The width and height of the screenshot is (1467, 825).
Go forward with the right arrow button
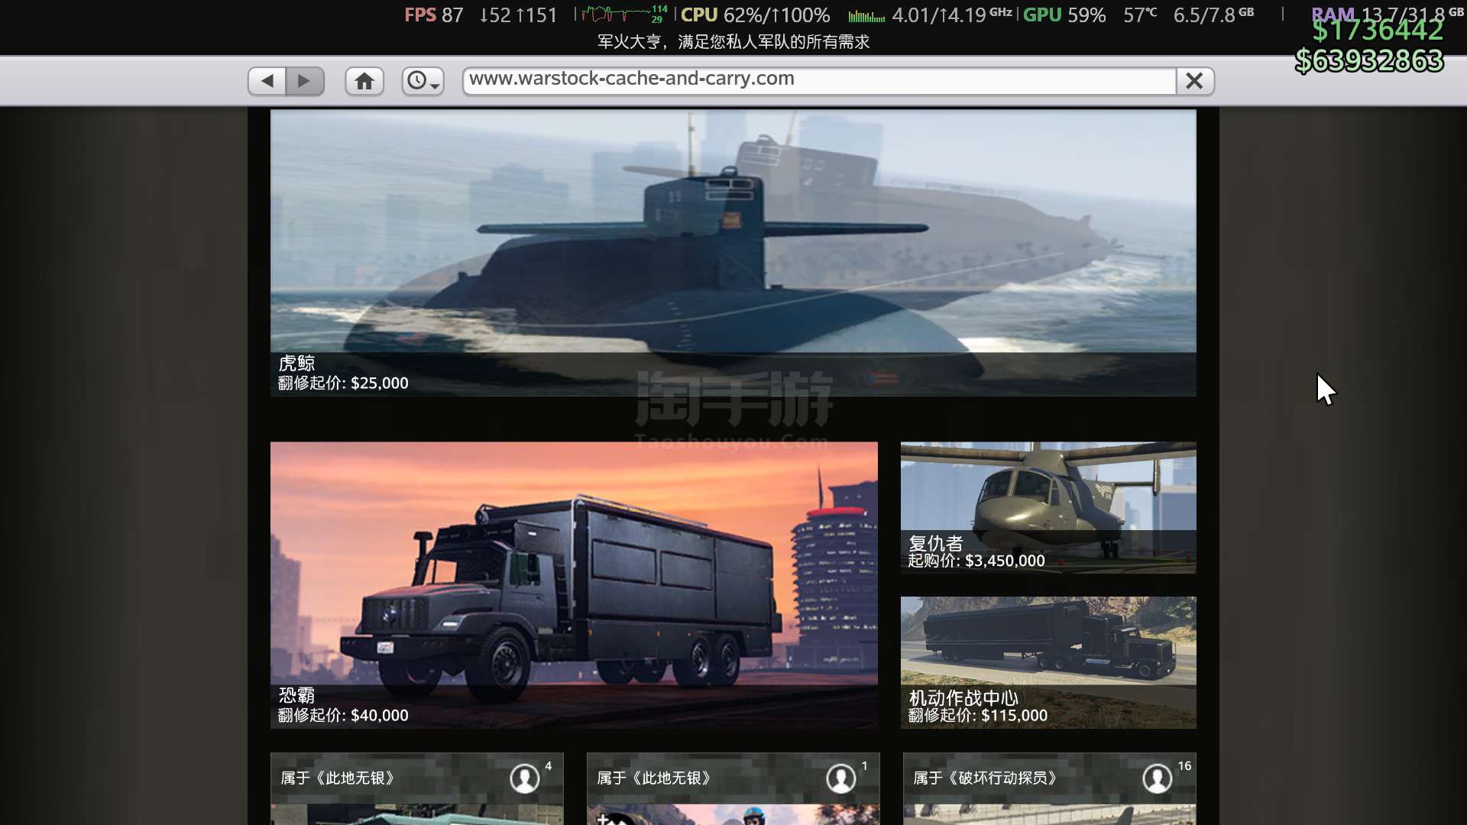[x=305, y=81]
